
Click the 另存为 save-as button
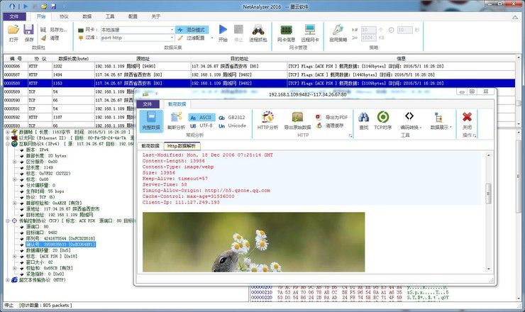click(x=54, y=30)
